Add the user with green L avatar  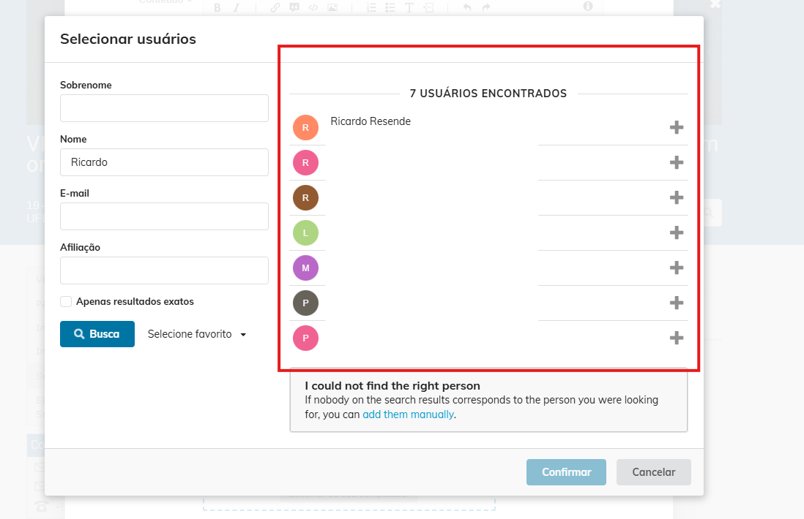[677, 232]
